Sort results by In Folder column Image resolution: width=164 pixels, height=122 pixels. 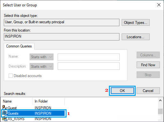(48, 101)
